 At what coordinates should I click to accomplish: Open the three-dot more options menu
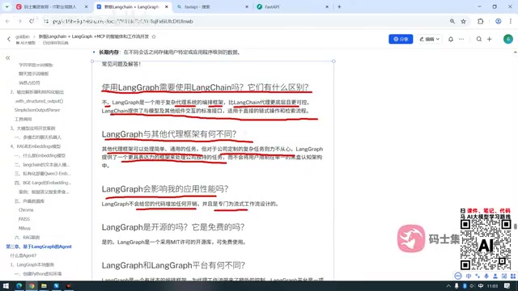click(461, 39)
